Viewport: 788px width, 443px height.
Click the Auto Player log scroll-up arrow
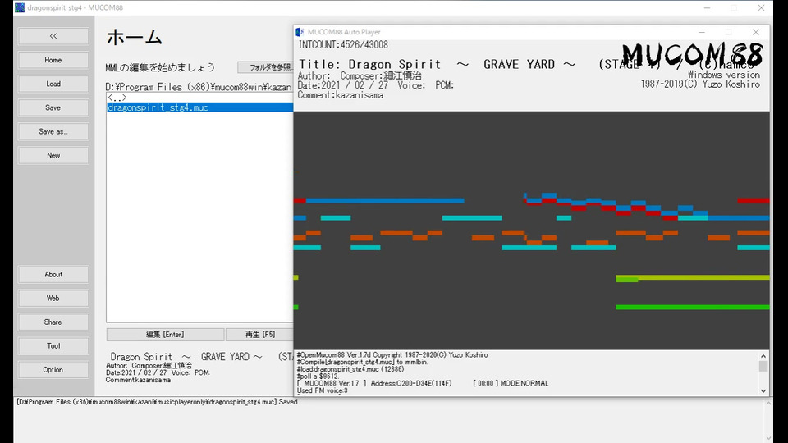tap(763, 356)
